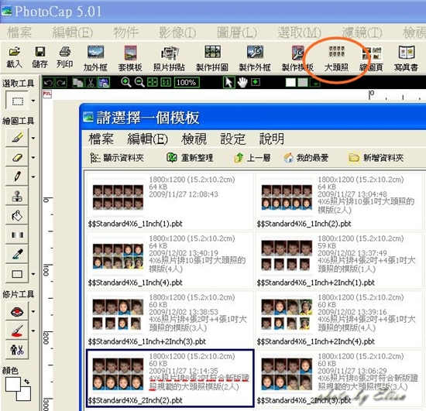This screenshot has width=426, height=411.
Task: Expand the eraser tool options arrow
Action: 33,157
